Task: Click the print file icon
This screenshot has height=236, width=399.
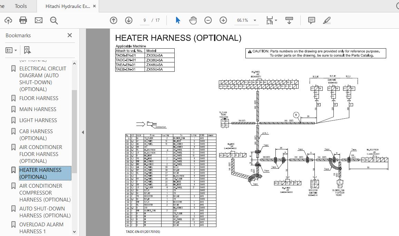Action: [23, 20]
